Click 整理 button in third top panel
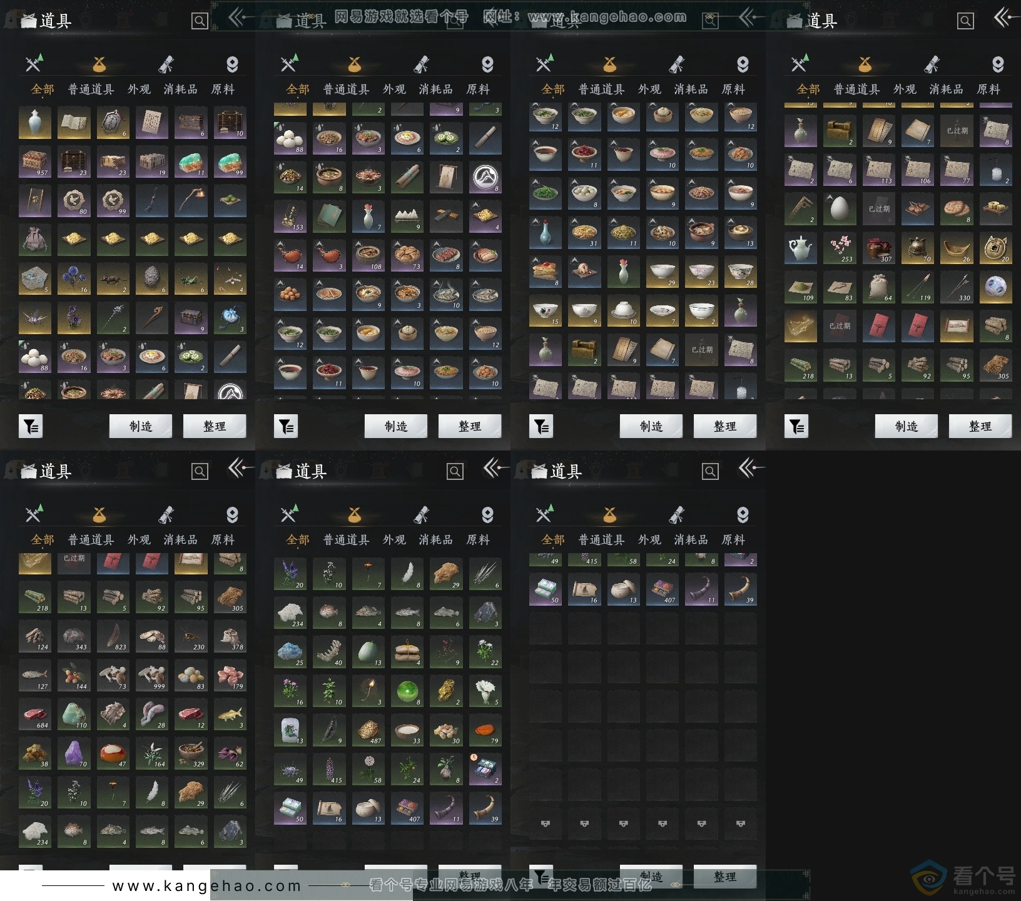Image resolution: width=1021 pixels, height=901 pixels. [725, 426]
